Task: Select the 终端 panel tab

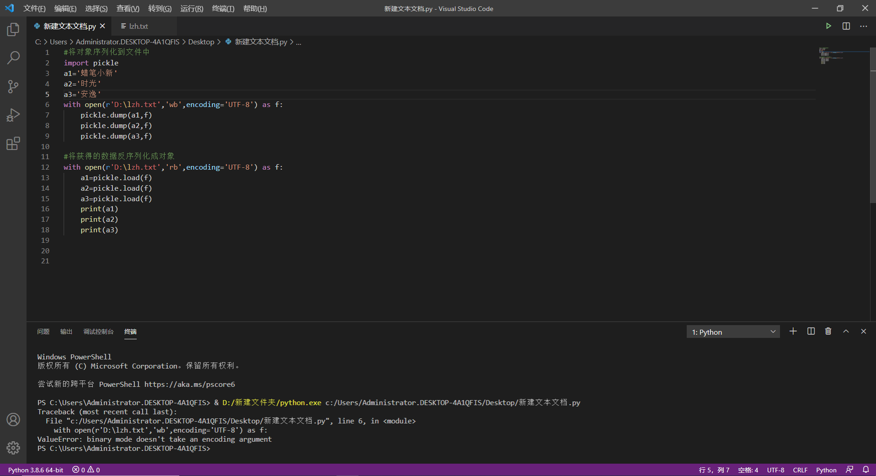Action: click(130, 332)
